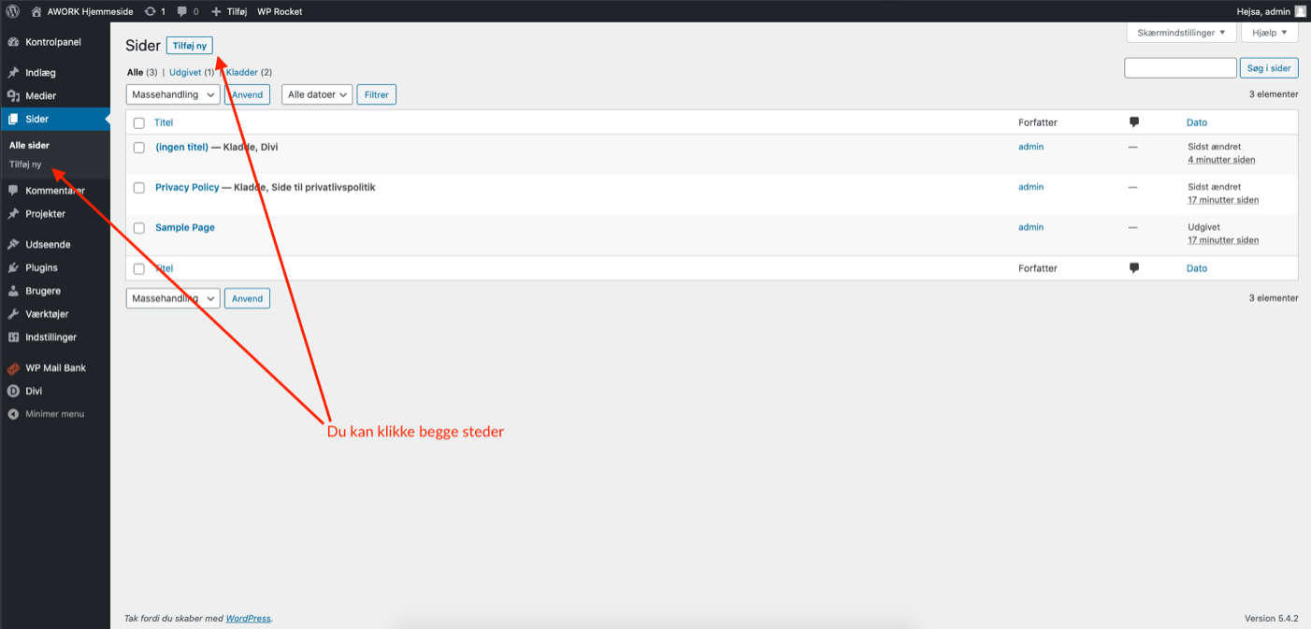
Task: Open the WordPress link in footer
Action: [248, 618]
